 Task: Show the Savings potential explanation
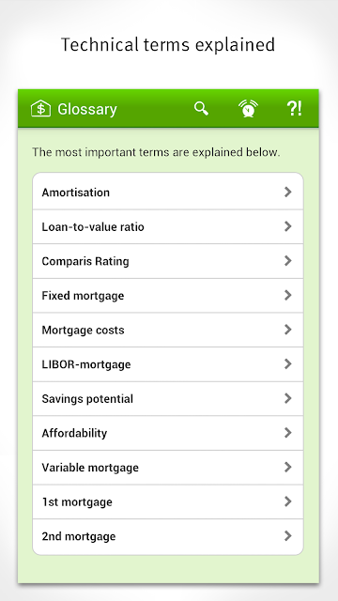click(168, 398)
